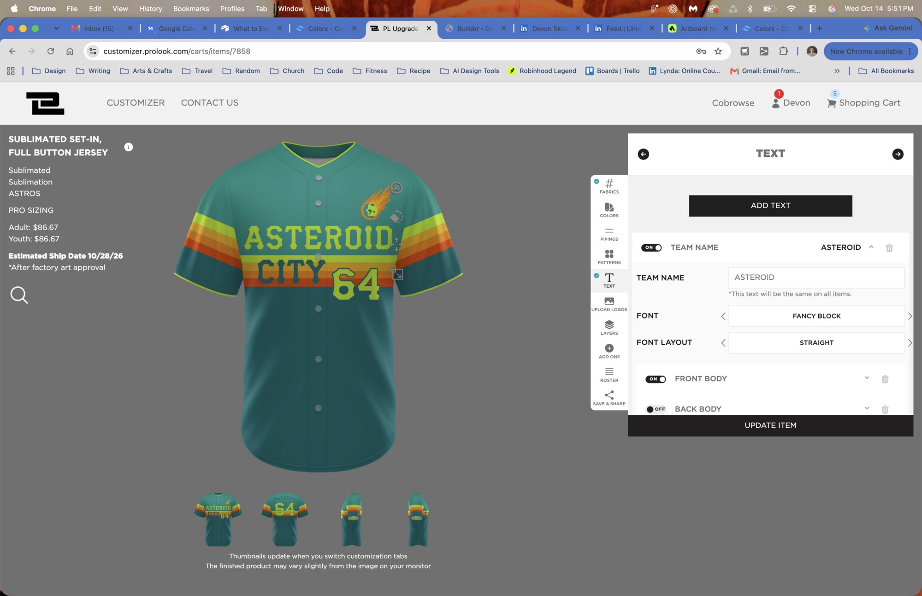Select the back view jersey thumbnail

284,519
